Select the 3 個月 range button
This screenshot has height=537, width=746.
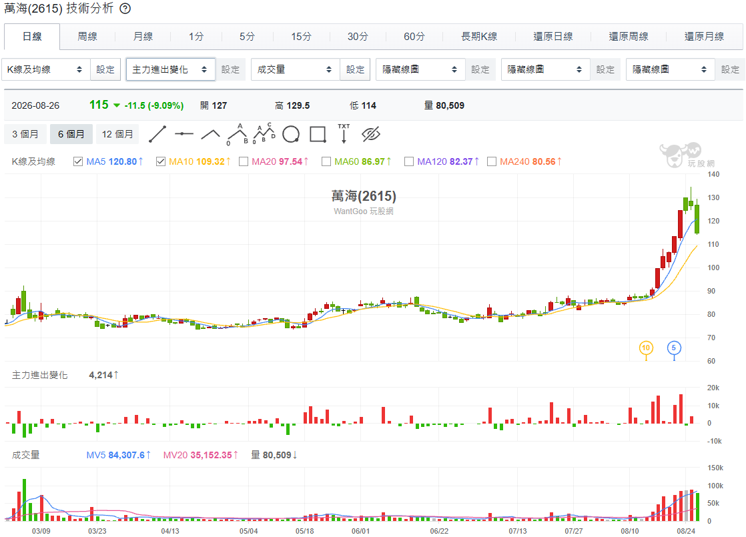[25, 134]
